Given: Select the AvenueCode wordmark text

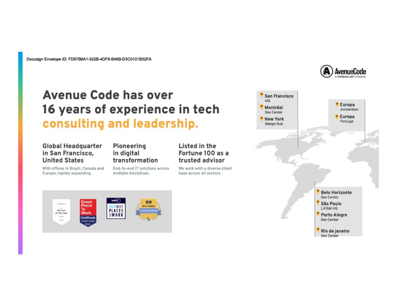Looking at the screenshot, I should [350, 71].
